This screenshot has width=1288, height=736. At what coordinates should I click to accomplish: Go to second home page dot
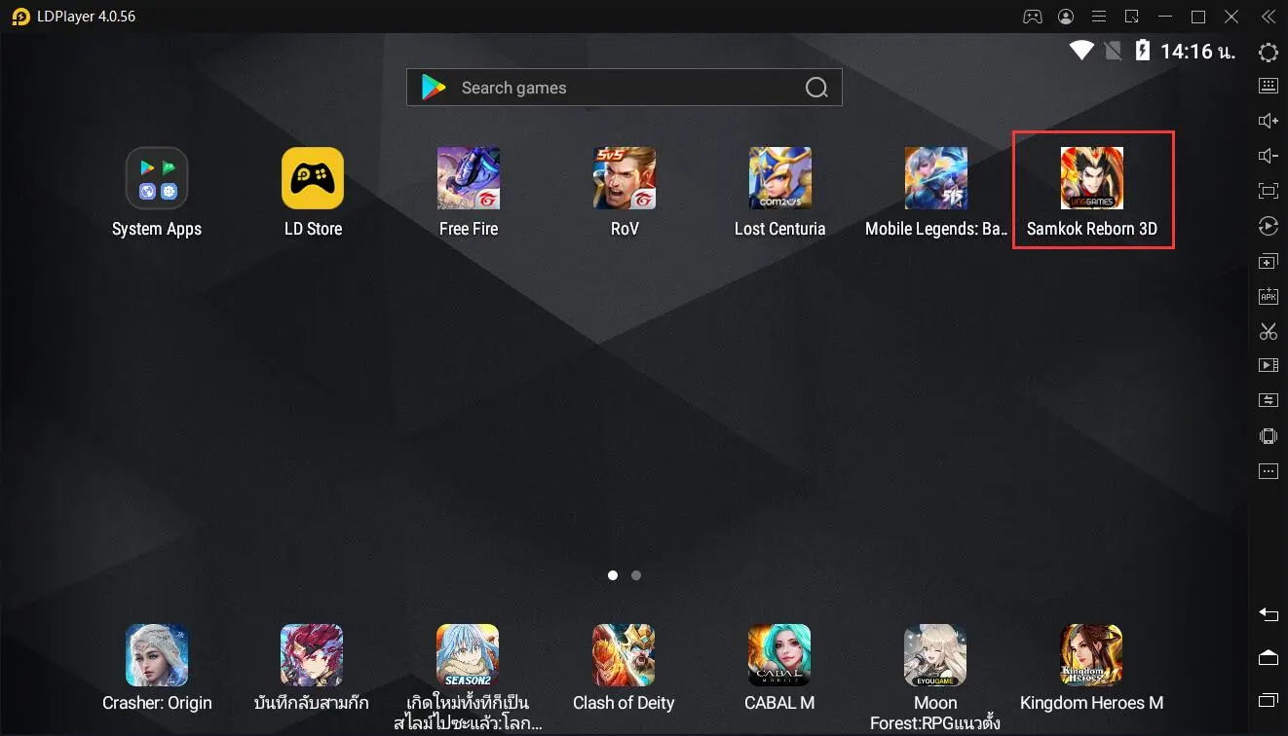point(636,575)
